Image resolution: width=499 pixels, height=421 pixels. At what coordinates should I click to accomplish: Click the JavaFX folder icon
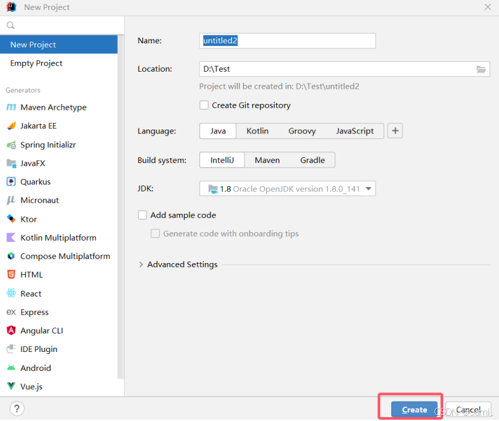pos(11,163)
